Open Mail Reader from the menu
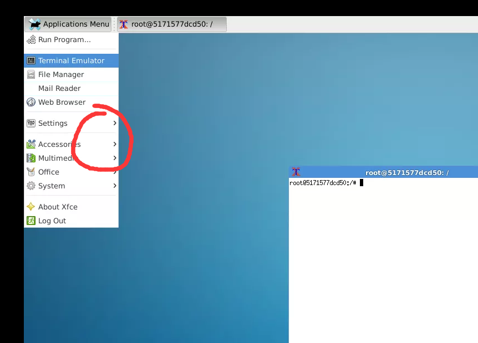Viewport: 478px width, 343px height. tap(59, 88)
